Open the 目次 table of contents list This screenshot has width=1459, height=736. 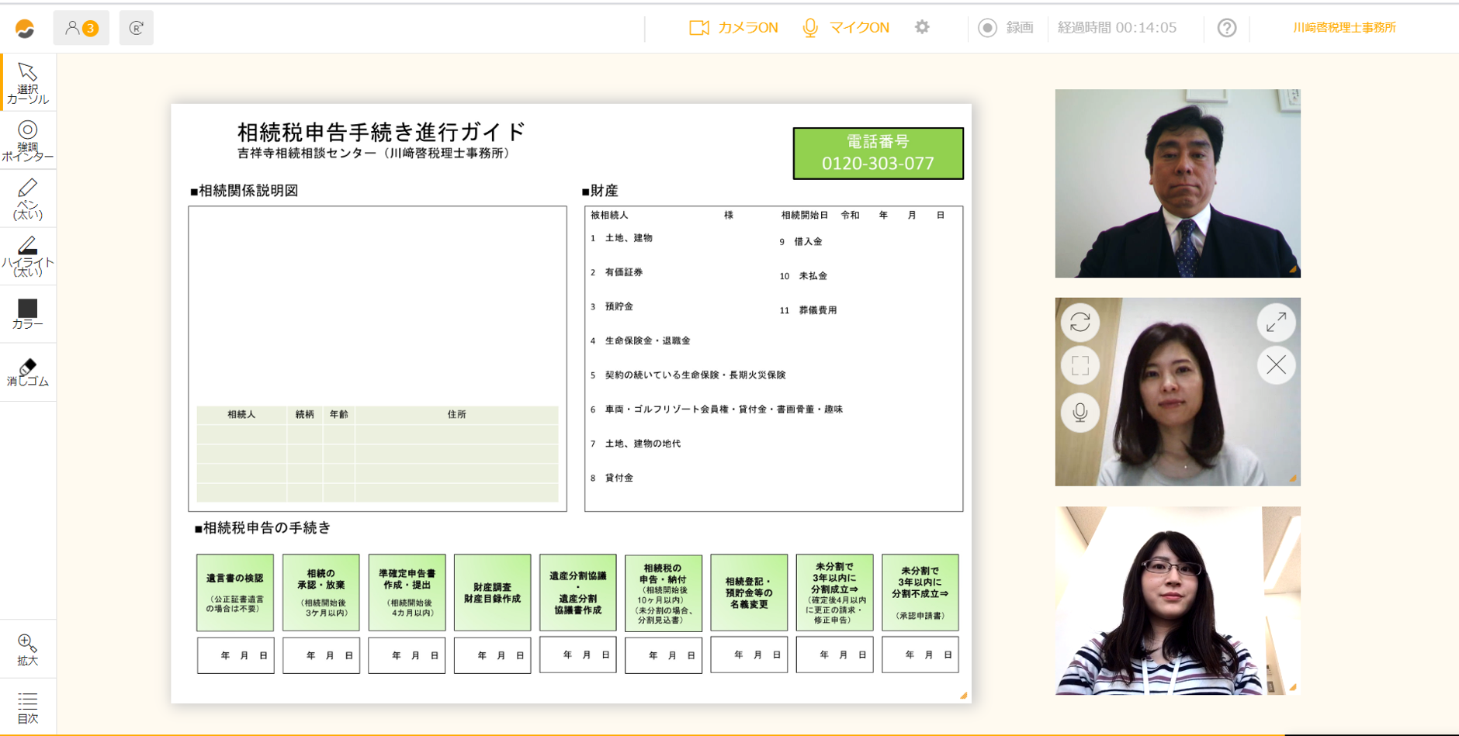(x=28, y=707)
